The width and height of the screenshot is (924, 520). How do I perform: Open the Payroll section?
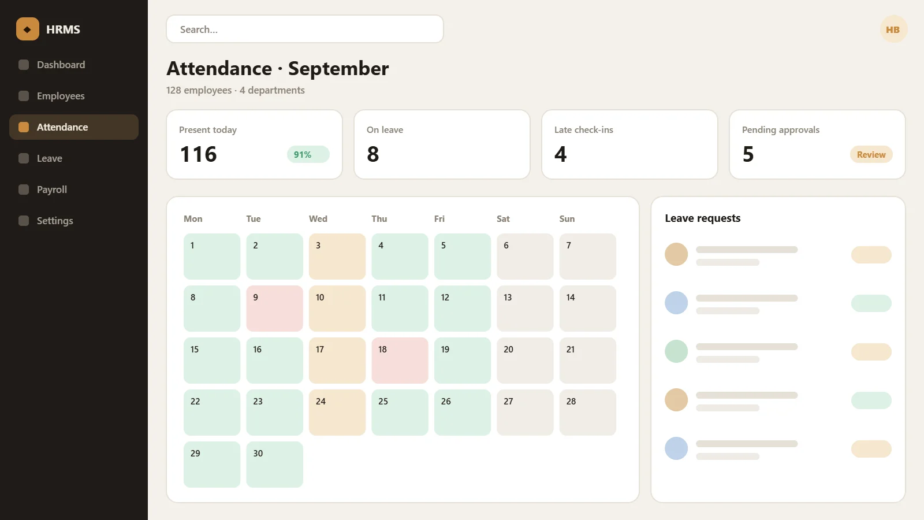(x=74, y=190)
